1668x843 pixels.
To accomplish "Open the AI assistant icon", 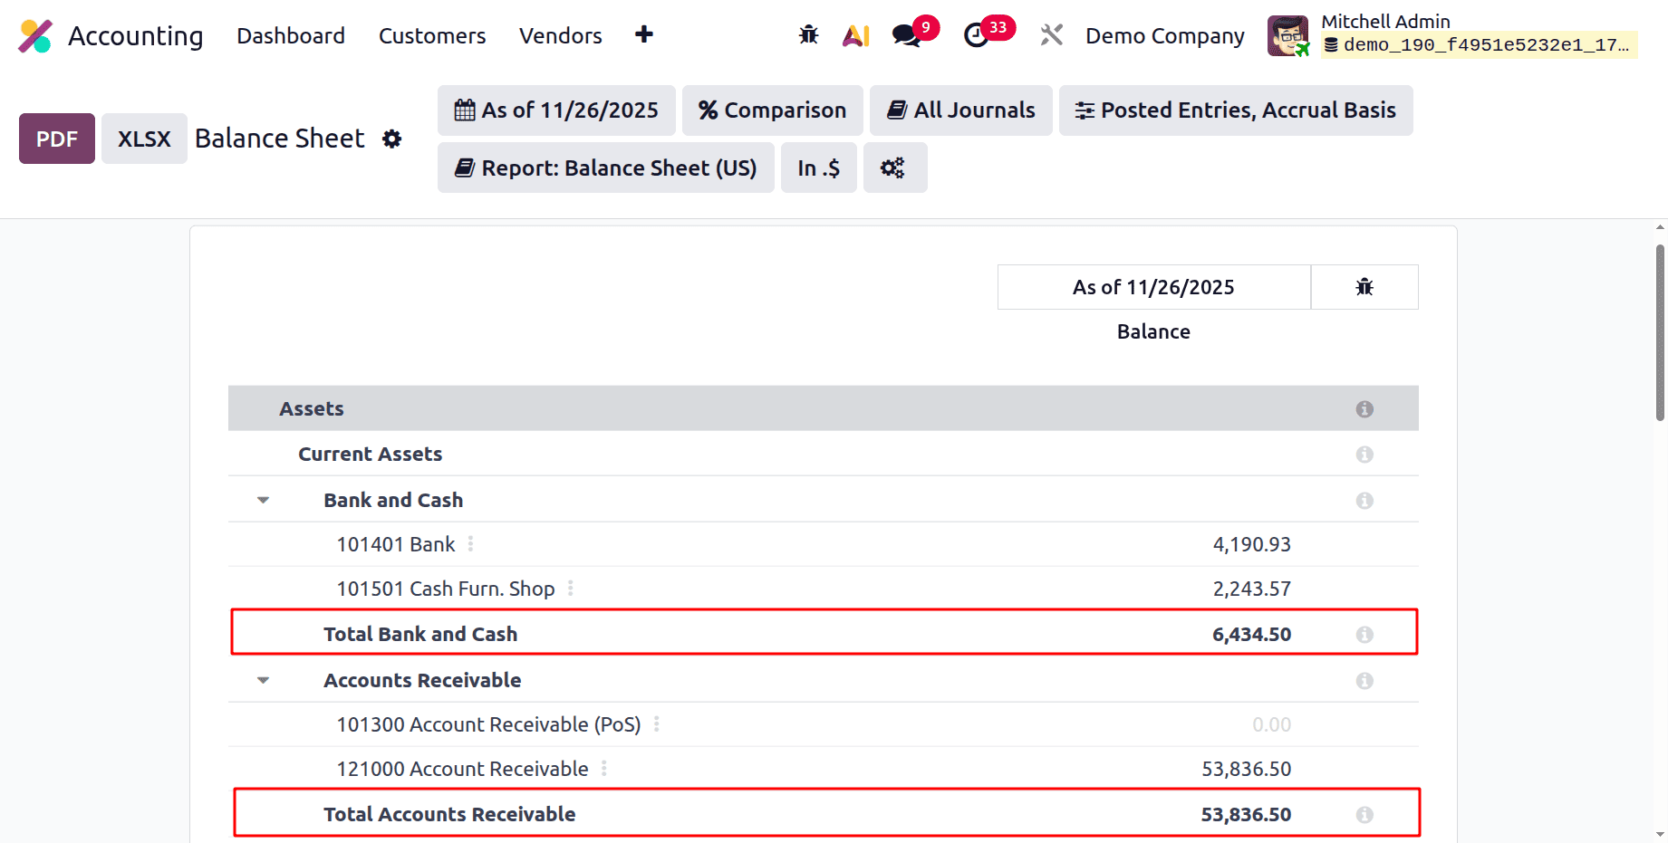I will (856, 35).
